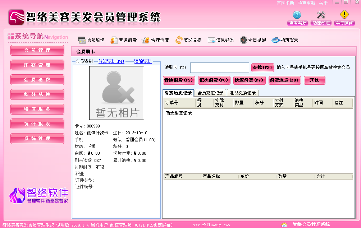
Task: Open the 功能改进 tools icon
Action: click(x=321, y=15)
